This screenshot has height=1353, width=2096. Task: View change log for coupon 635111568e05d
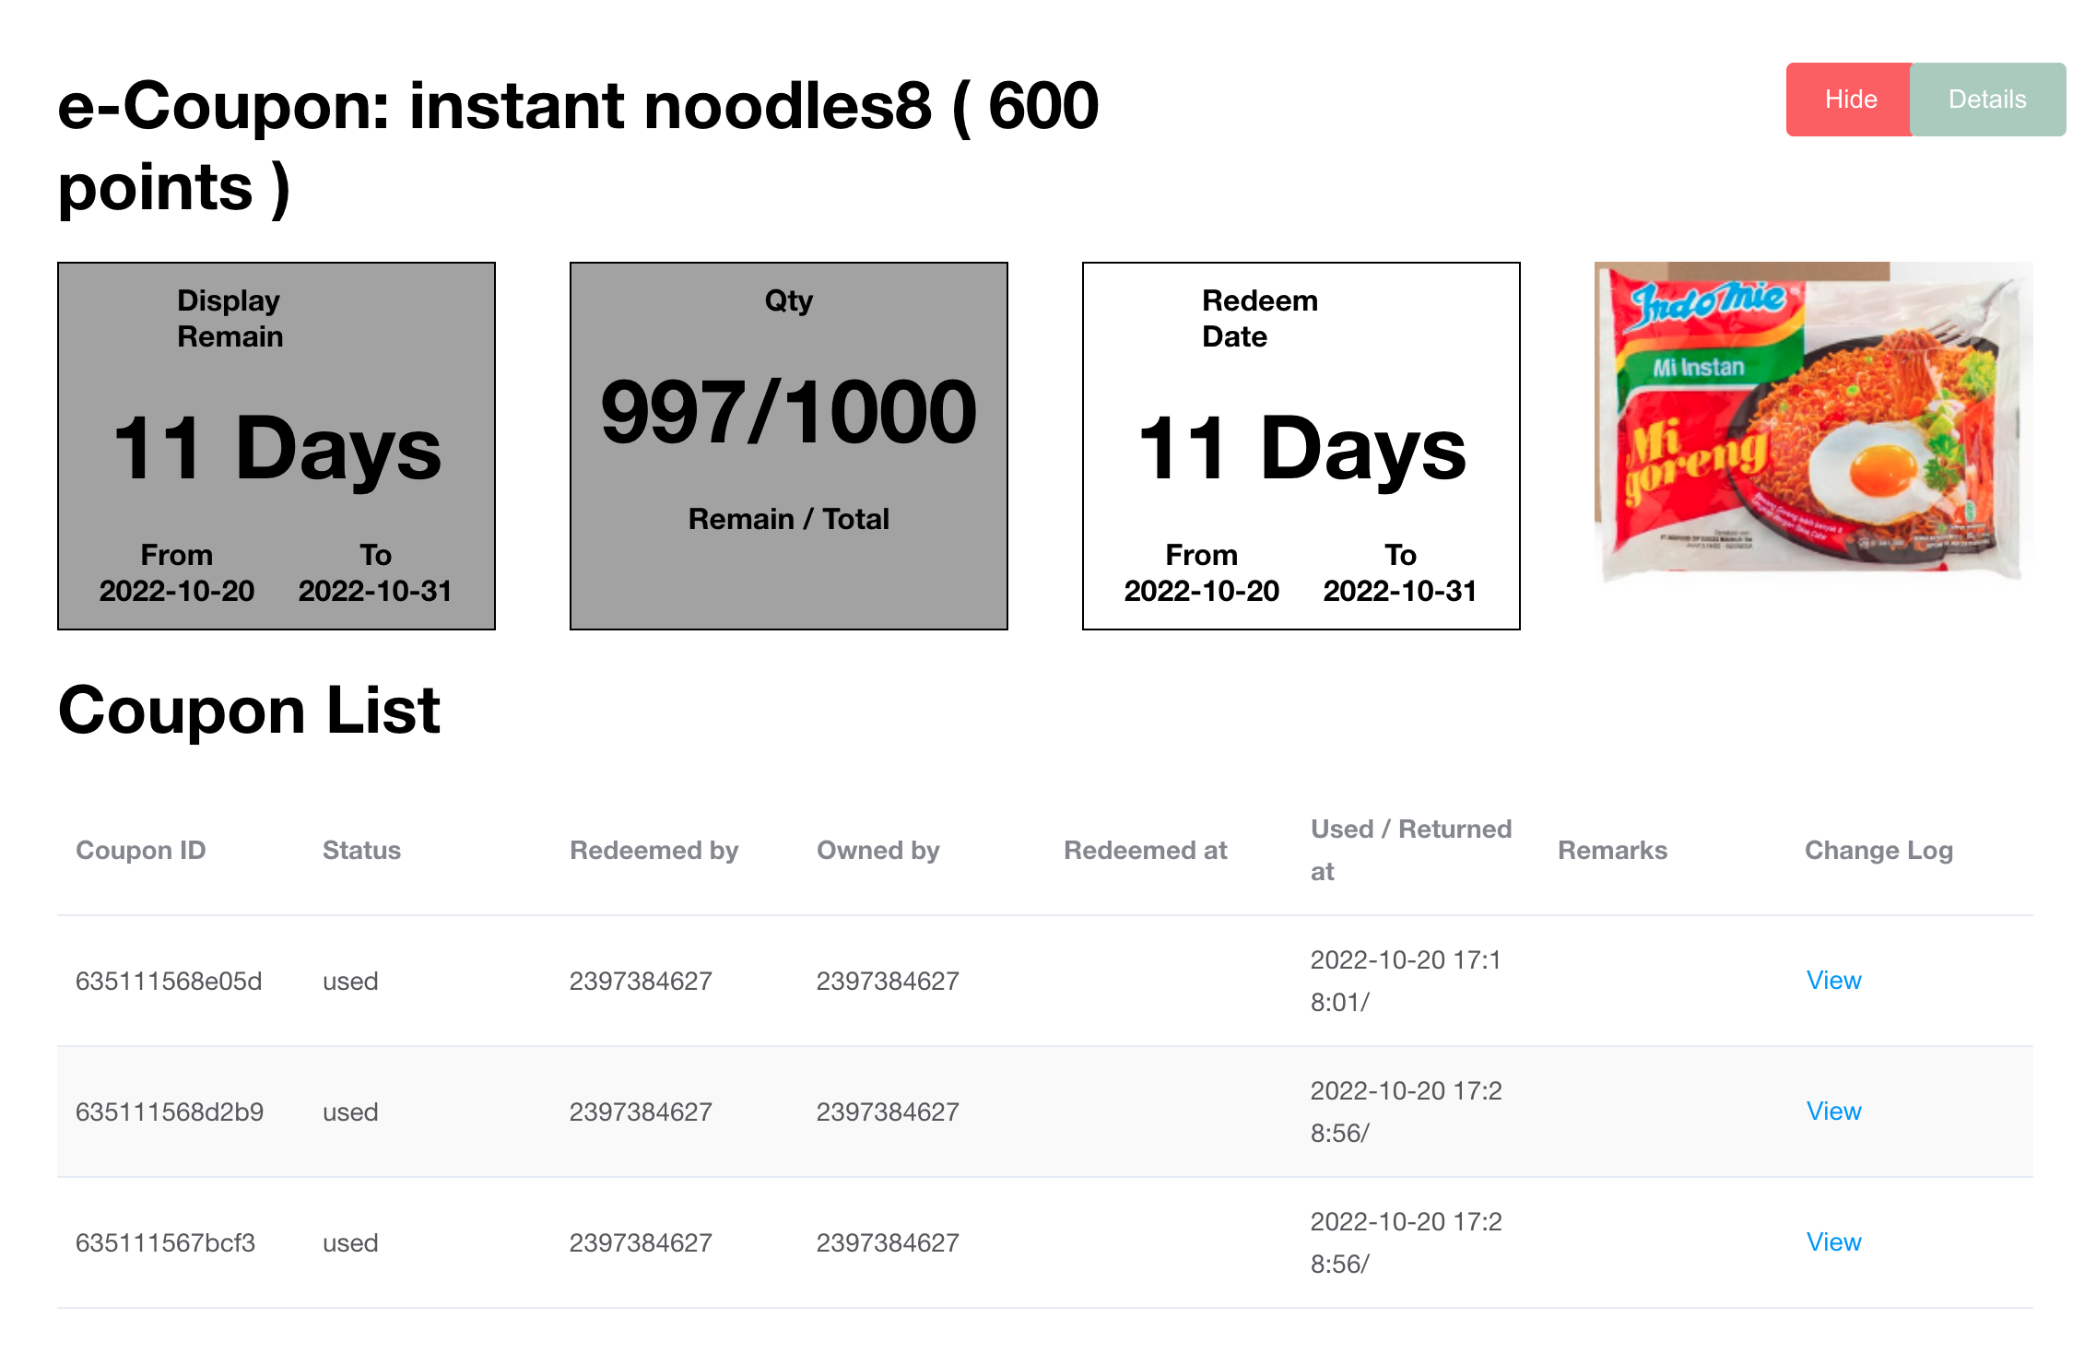1833,981
